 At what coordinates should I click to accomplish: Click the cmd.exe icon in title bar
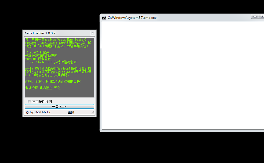click(x=104, y=18)
